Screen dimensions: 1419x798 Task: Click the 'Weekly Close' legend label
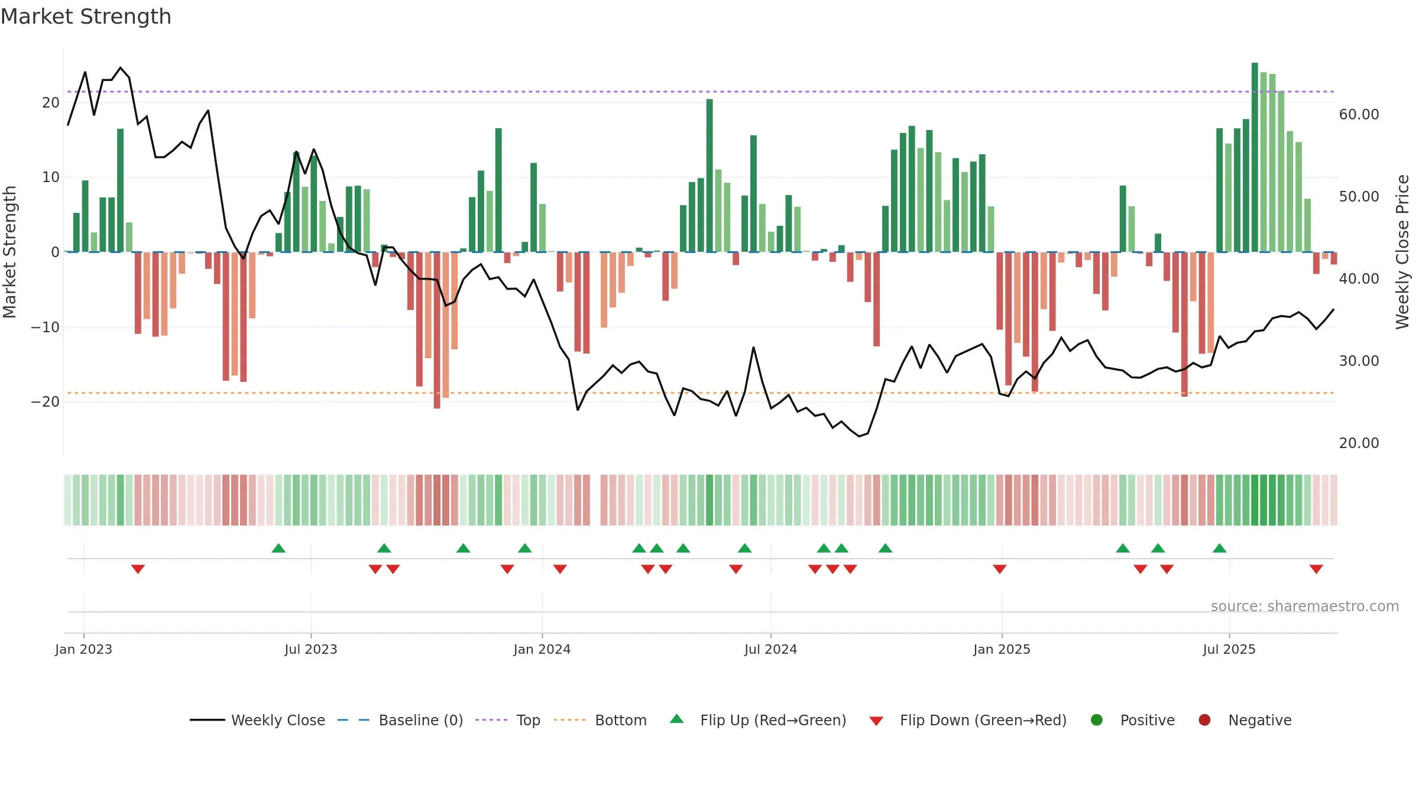click(x=278, y=720)
